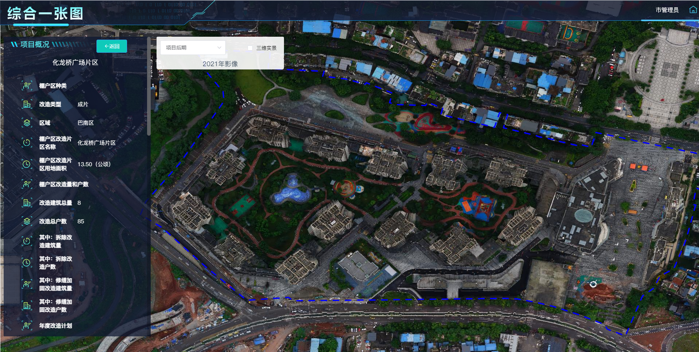The image size is (699, 352).
Task: Click the building icon beside 改造建筑总量
Action: (x=27, y=203)
